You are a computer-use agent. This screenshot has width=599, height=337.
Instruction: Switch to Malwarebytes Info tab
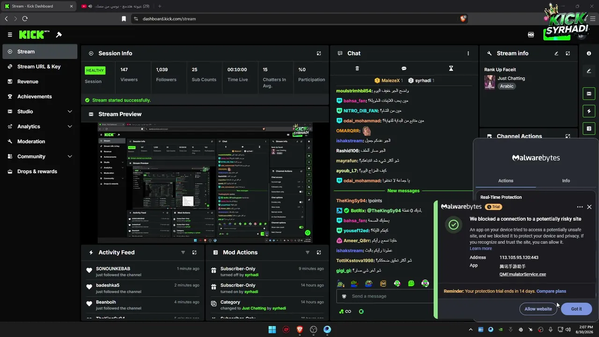pos(566,181)
